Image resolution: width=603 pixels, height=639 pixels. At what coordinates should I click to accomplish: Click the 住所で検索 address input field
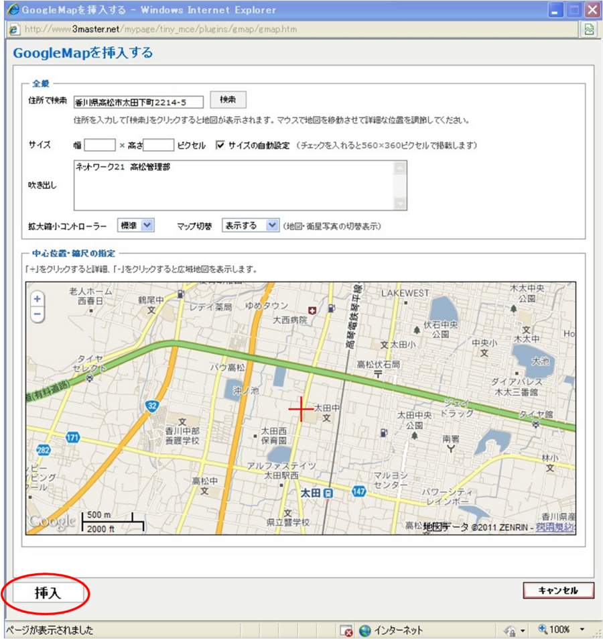[139, 103]
